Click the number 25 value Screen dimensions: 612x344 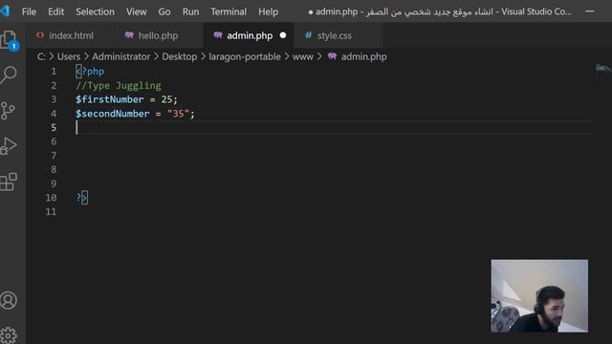click(x=166, y=99)
